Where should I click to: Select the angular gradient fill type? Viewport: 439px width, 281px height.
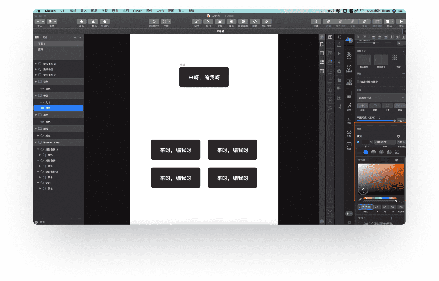coord(389,152)
